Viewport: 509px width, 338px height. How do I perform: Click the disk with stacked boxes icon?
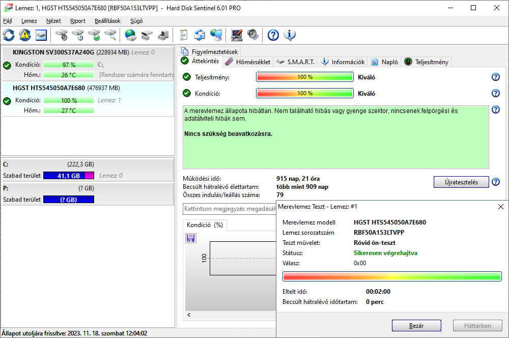click(147, 35)
